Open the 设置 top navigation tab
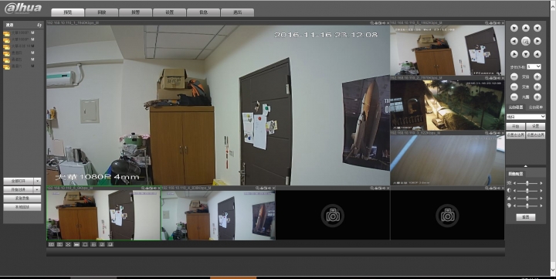This screenshot has height=279, width=556. (169, 12)
